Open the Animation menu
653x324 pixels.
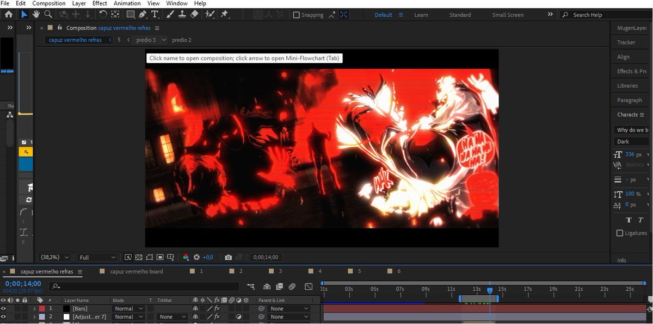(x=127, y=3)
